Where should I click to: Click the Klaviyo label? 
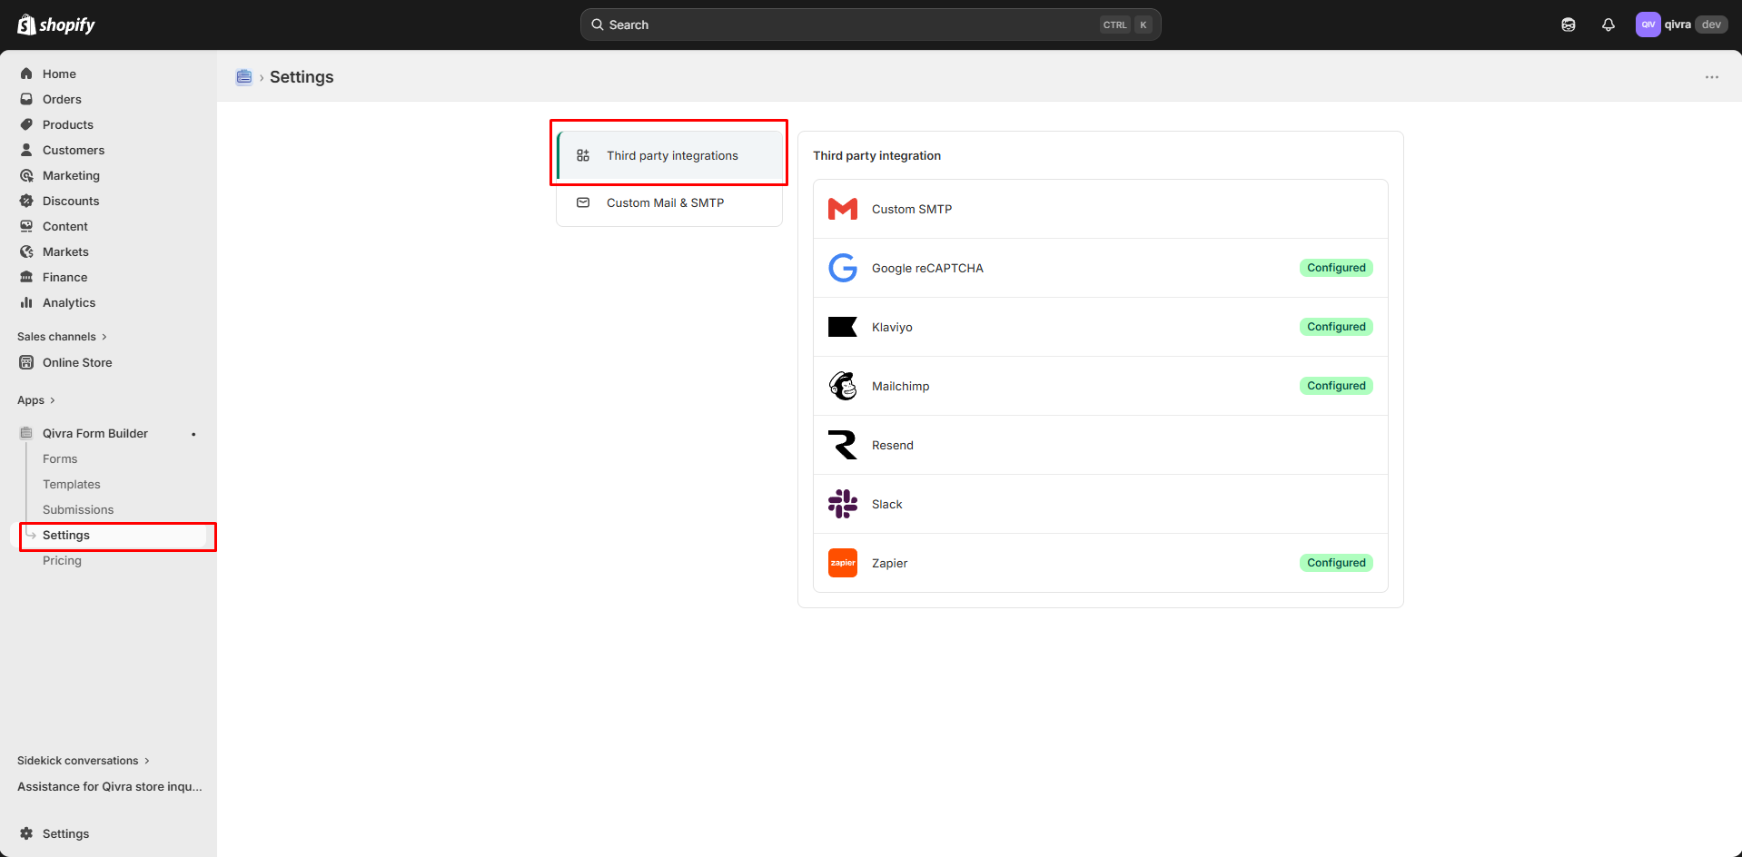(x=892, y=327)
